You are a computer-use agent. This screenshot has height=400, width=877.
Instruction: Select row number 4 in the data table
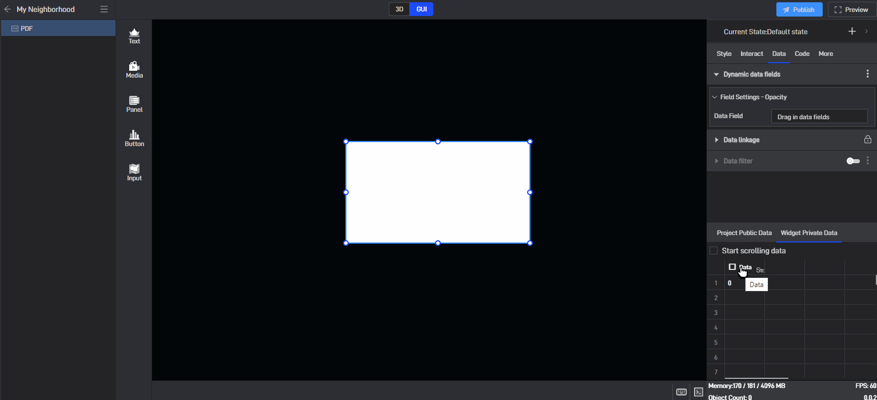click(716, 328)
